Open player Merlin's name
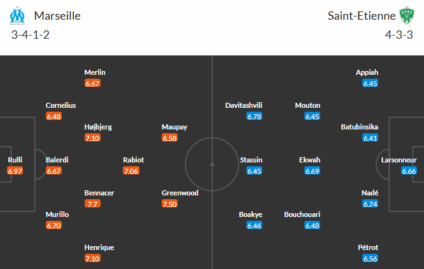Screen dimensions: 424x269 click(95, 72)
